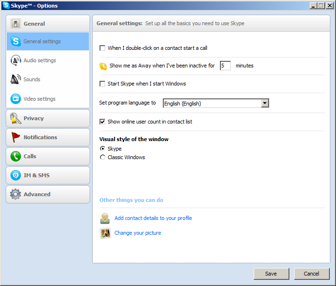Select the Skype visual style radio button
Image resolution: width=336 pixels, height=286 pixels.
click(x=103, y=148)
